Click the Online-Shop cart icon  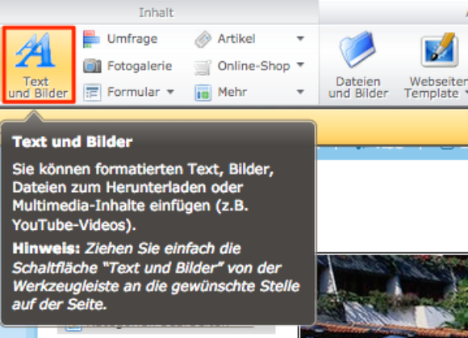203,67
